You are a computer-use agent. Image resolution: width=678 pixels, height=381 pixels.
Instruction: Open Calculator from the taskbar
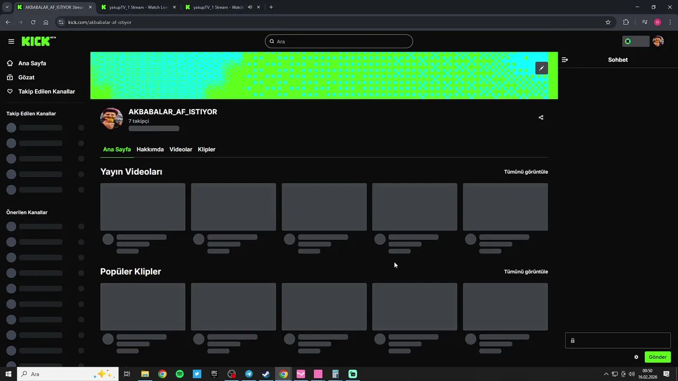coord(335,374)
